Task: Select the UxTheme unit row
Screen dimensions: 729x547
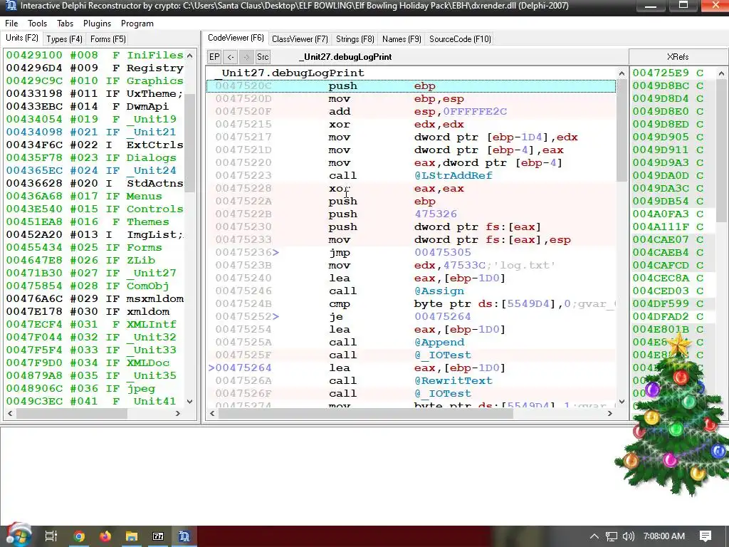Action: (x=95, y=93)
